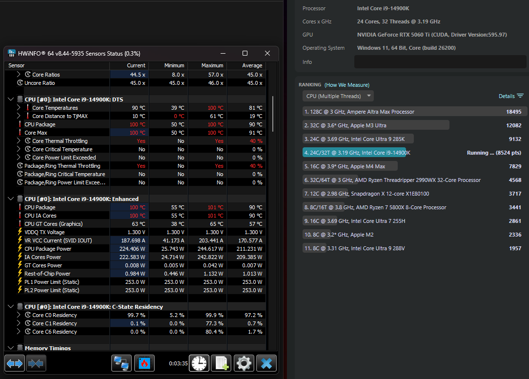This screenshot has width=529, height=379.
Task: Click thermometer icon next to Core Max
Action: (20, 133)
